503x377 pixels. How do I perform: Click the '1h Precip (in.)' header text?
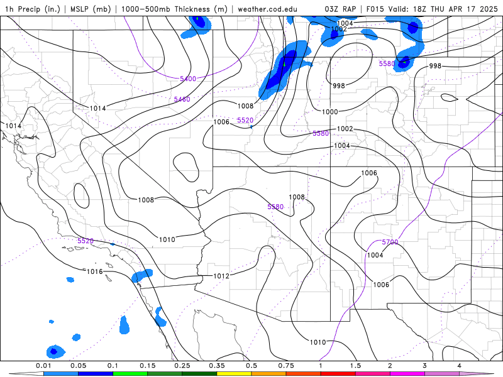coord(33,9)
